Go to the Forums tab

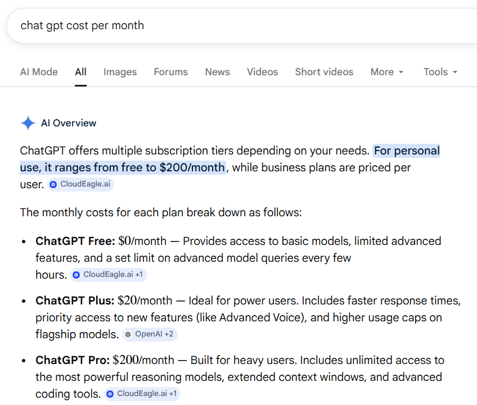pyautogui.click(x=170, y=72)
